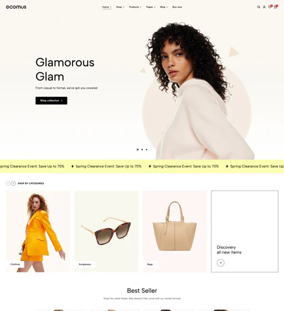Screen dimensions: 284x311
Task: Open the search icon in header
Action: 258,7
